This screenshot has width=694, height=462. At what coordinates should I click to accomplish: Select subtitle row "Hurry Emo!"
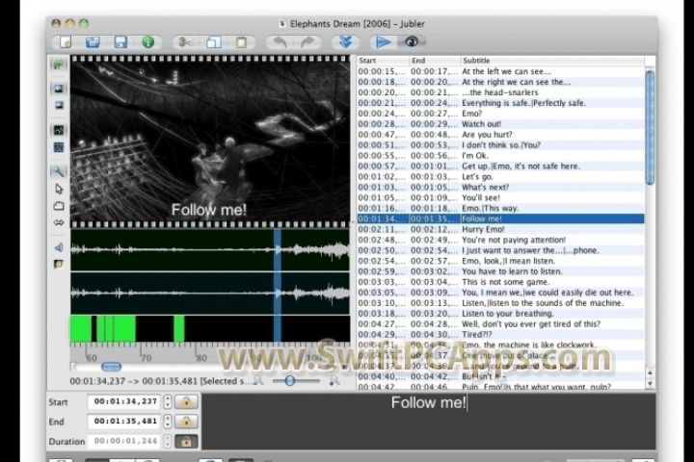[x=500, y=229]
